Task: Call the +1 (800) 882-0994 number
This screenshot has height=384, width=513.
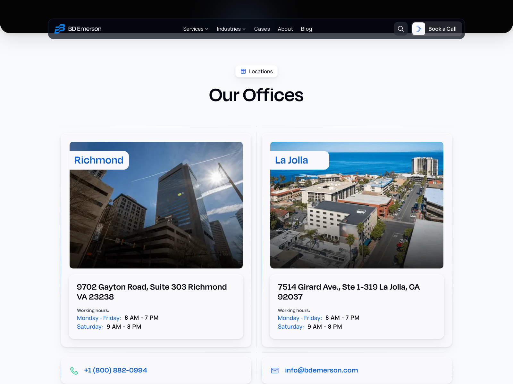Action: point(115,370)
